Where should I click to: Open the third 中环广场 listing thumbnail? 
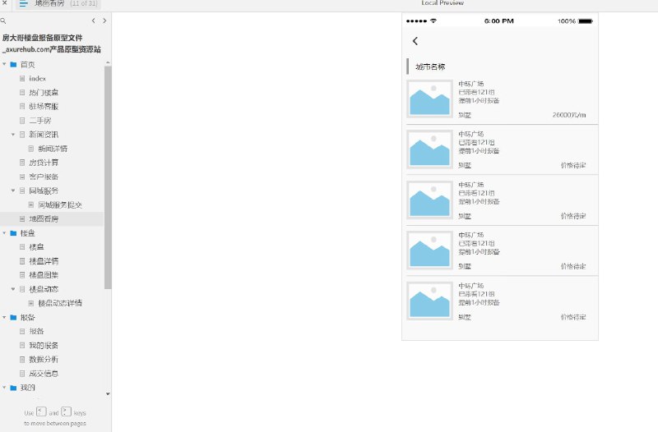pos(429,200)
